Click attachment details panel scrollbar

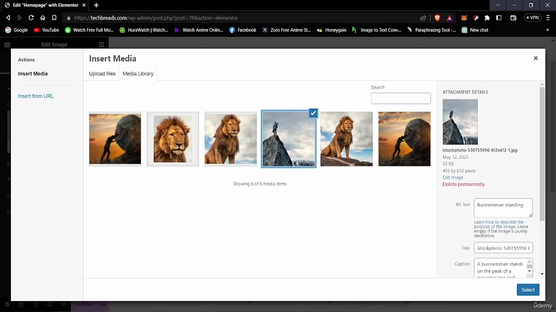[x=542, y=154]
